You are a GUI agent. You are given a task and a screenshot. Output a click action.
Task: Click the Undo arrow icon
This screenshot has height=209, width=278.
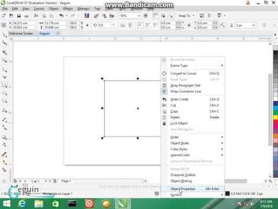point(61,16)
